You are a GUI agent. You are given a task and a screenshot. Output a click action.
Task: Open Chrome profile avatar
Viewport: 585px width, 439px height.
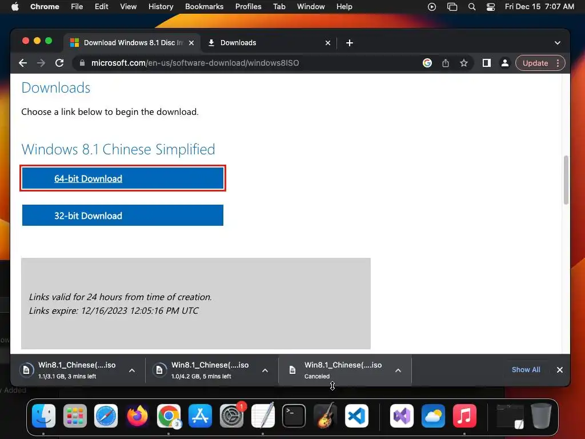505,63
